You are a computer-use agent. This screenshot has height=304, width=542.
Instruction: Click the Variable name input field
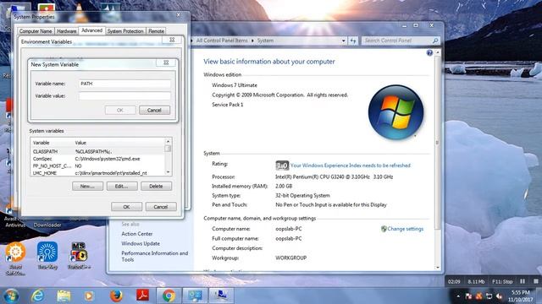point(124,84)
